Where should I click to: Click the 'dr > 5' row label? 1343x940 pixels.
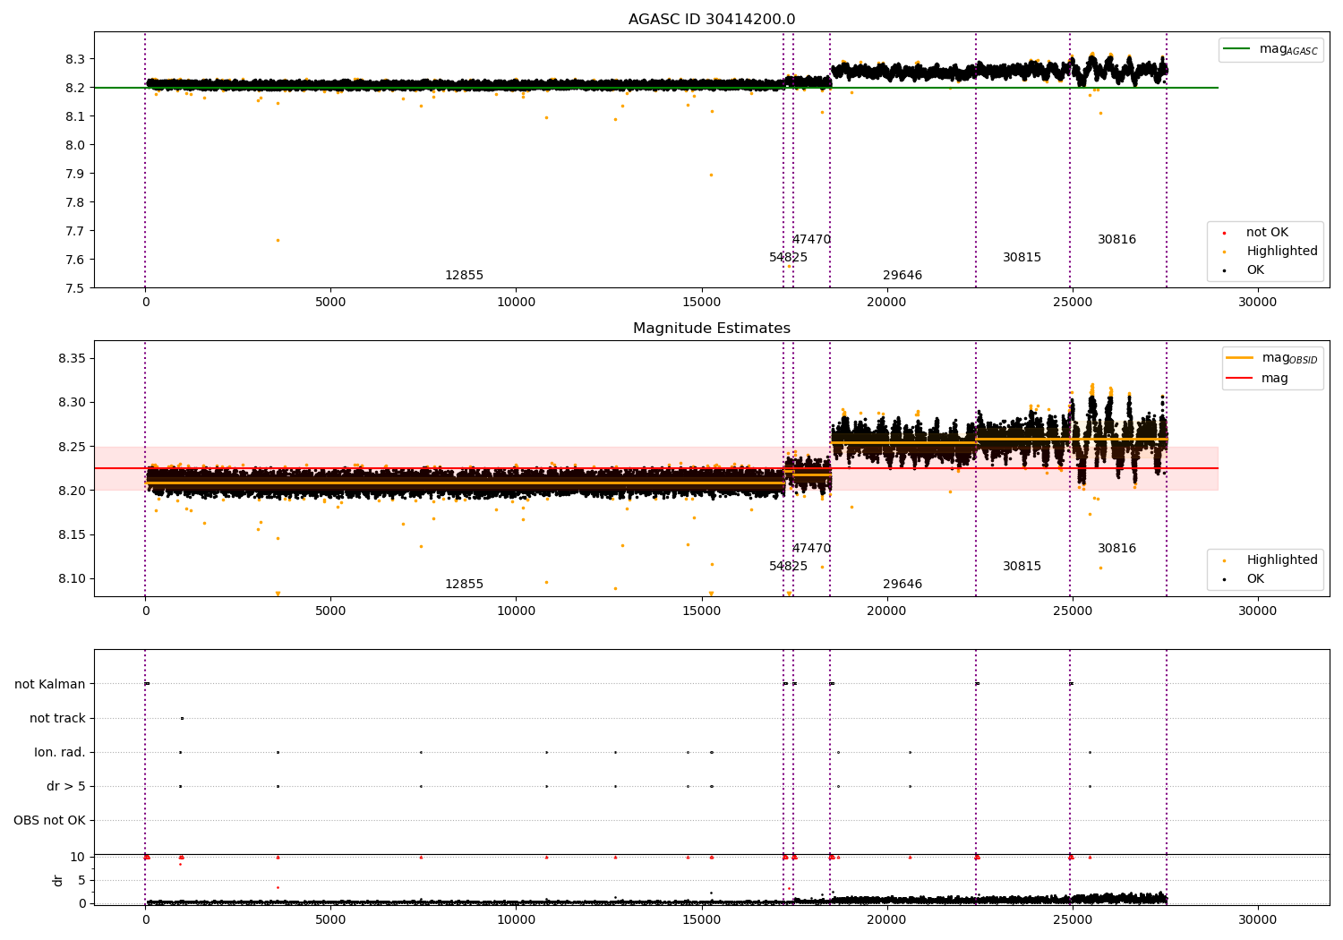tap(66, 787)
